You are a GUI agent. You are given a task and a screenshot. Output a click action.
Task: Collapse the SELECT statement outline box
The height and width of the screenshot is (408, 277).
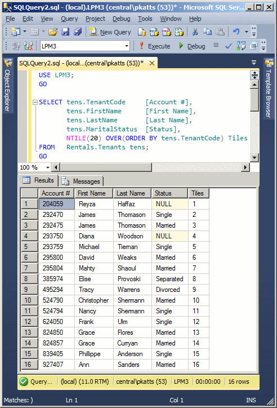35,102
